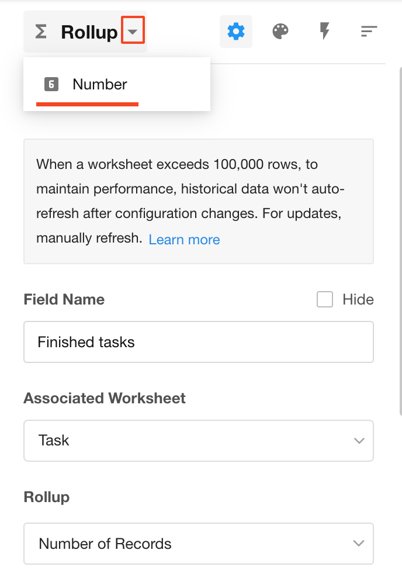The width and height of the screenshot is (402, 574).
Task: Click the arrow beside the Rollup title
Action: (x=133, y=32)
